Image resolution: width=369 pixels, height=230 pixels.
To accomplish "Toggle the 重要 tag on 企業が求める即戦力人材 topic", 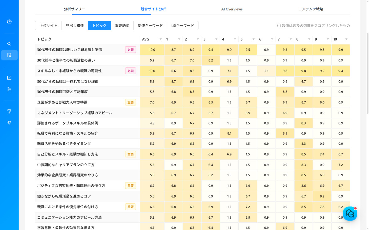I will pyautogui.click(x=130, y=102).
